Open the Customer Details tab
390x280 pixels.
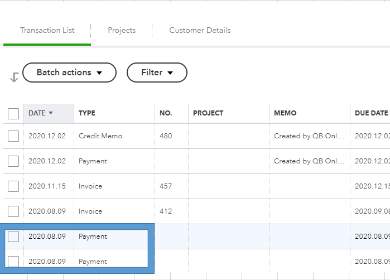[x=200, y=30]
